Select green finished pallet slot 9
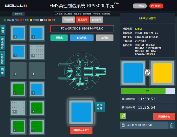 18,89
